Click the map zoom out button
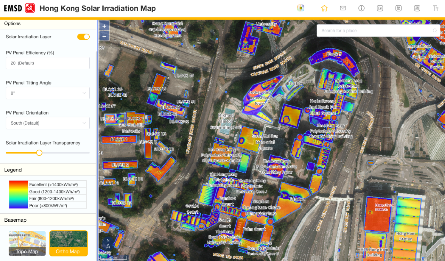 104,36
